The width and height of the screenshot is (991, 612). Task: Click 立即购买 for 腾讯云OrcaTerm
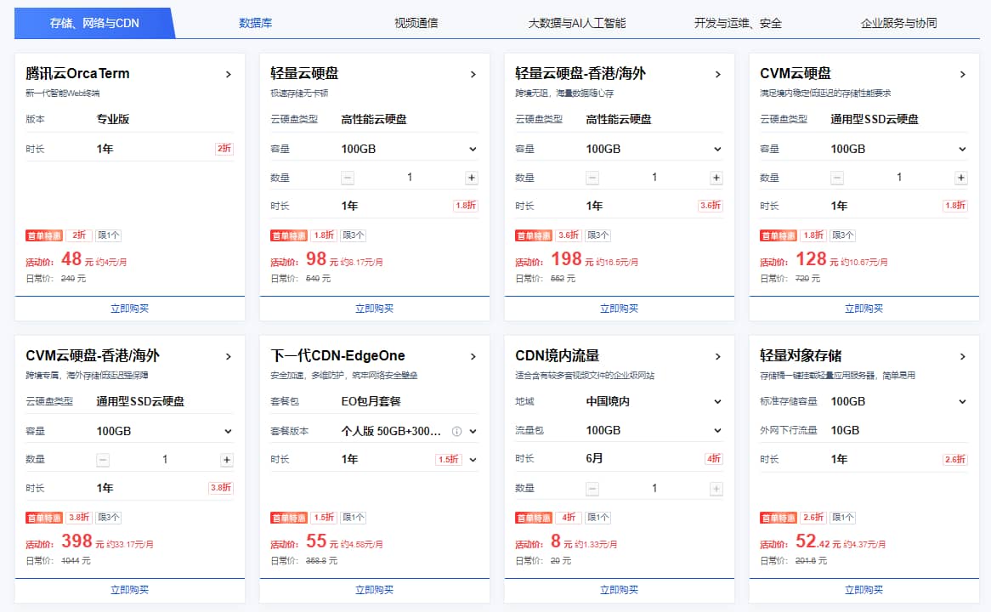129,309
